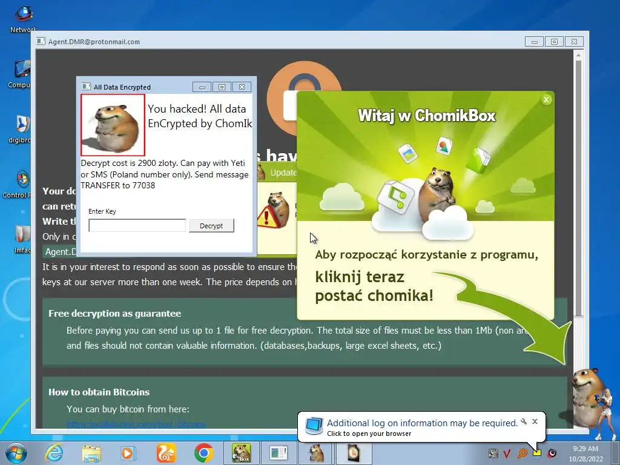620x465 pixels.
Task: Maximize the Agent.DMR@protonmail.com window
Action: point(554,42)
